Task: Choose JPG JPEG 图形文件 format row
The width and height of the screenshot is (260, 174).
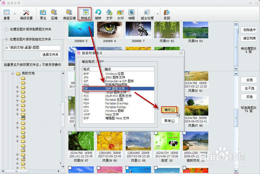Action: pos(118,77)
